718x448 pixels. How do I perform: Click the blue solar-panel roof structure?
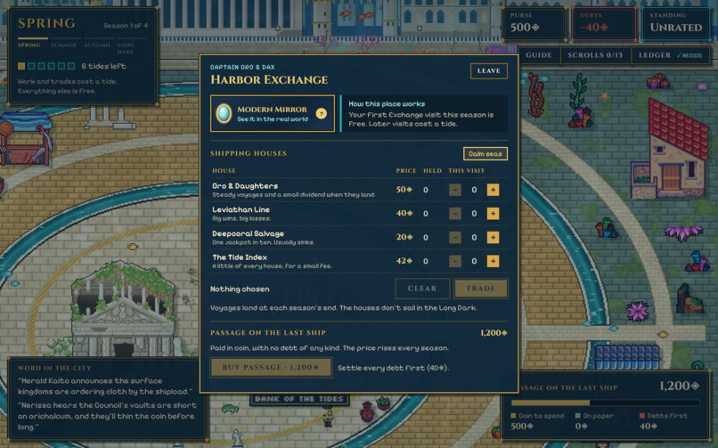click(627, 356)
